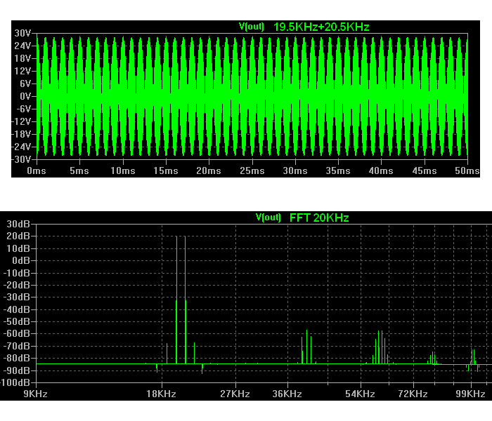The image size is (492, 421).
Task: Click the 30ms time axis label
Action: (x=295, y=171)
